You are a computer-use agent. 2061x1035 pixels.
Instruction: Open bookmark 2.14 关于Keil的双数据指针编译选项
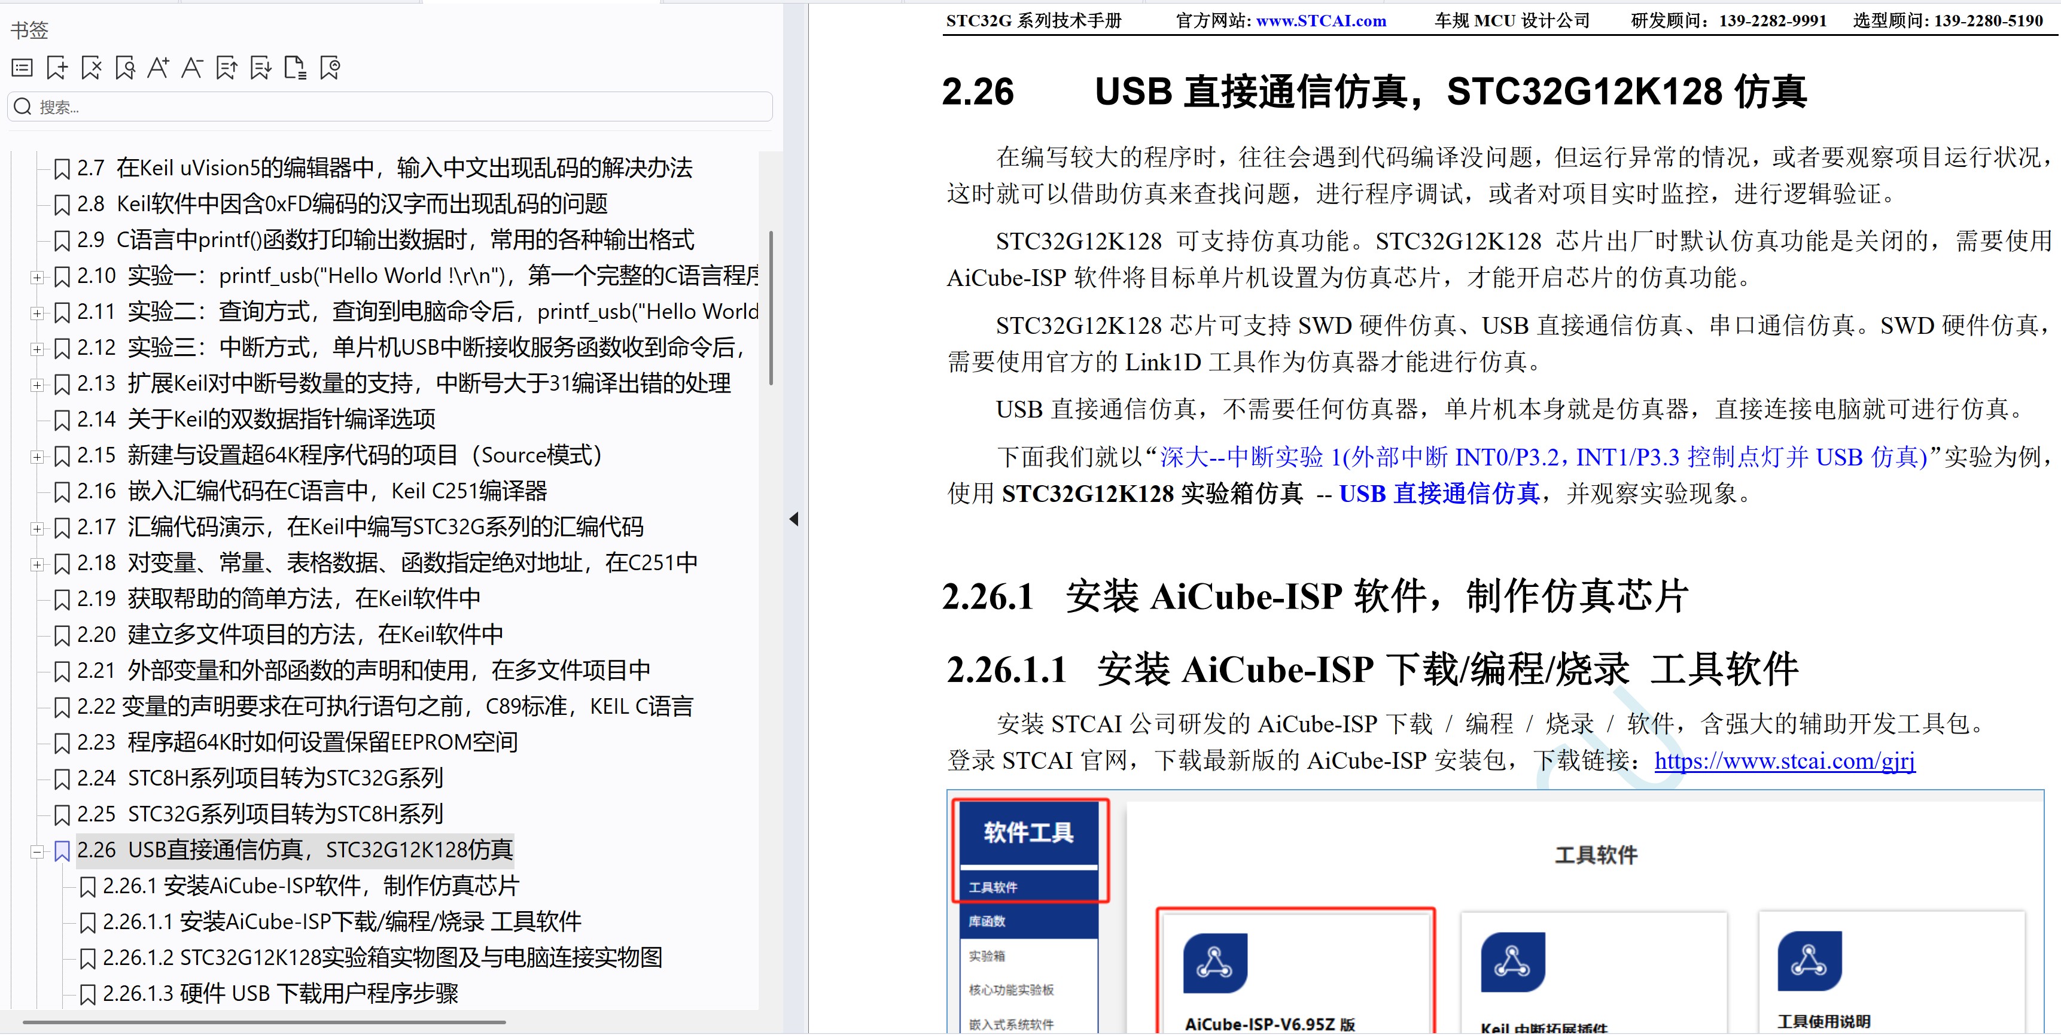[x=256, y=419]
